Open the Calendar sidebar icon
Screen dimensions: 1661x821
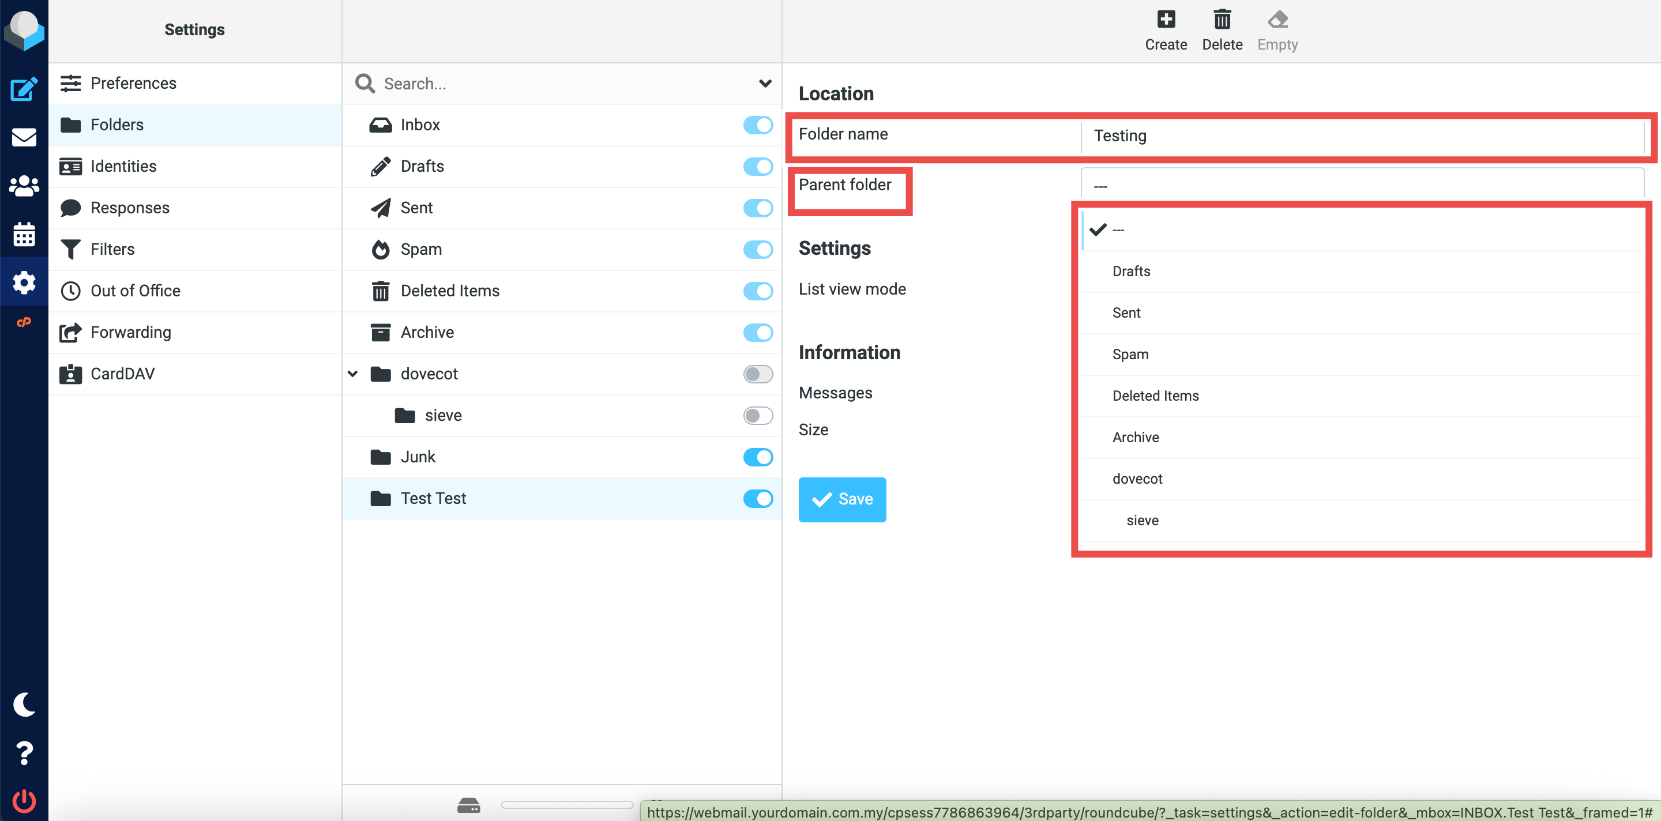point(24,235)
